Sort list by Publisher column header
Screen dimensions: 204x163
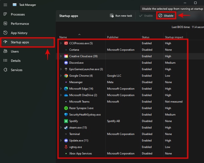click(x=113, y=37)
